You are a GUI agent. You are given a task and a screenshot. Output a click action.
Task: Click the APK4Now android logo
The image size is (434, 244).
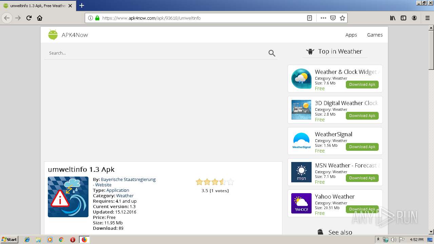coord(53,35)
